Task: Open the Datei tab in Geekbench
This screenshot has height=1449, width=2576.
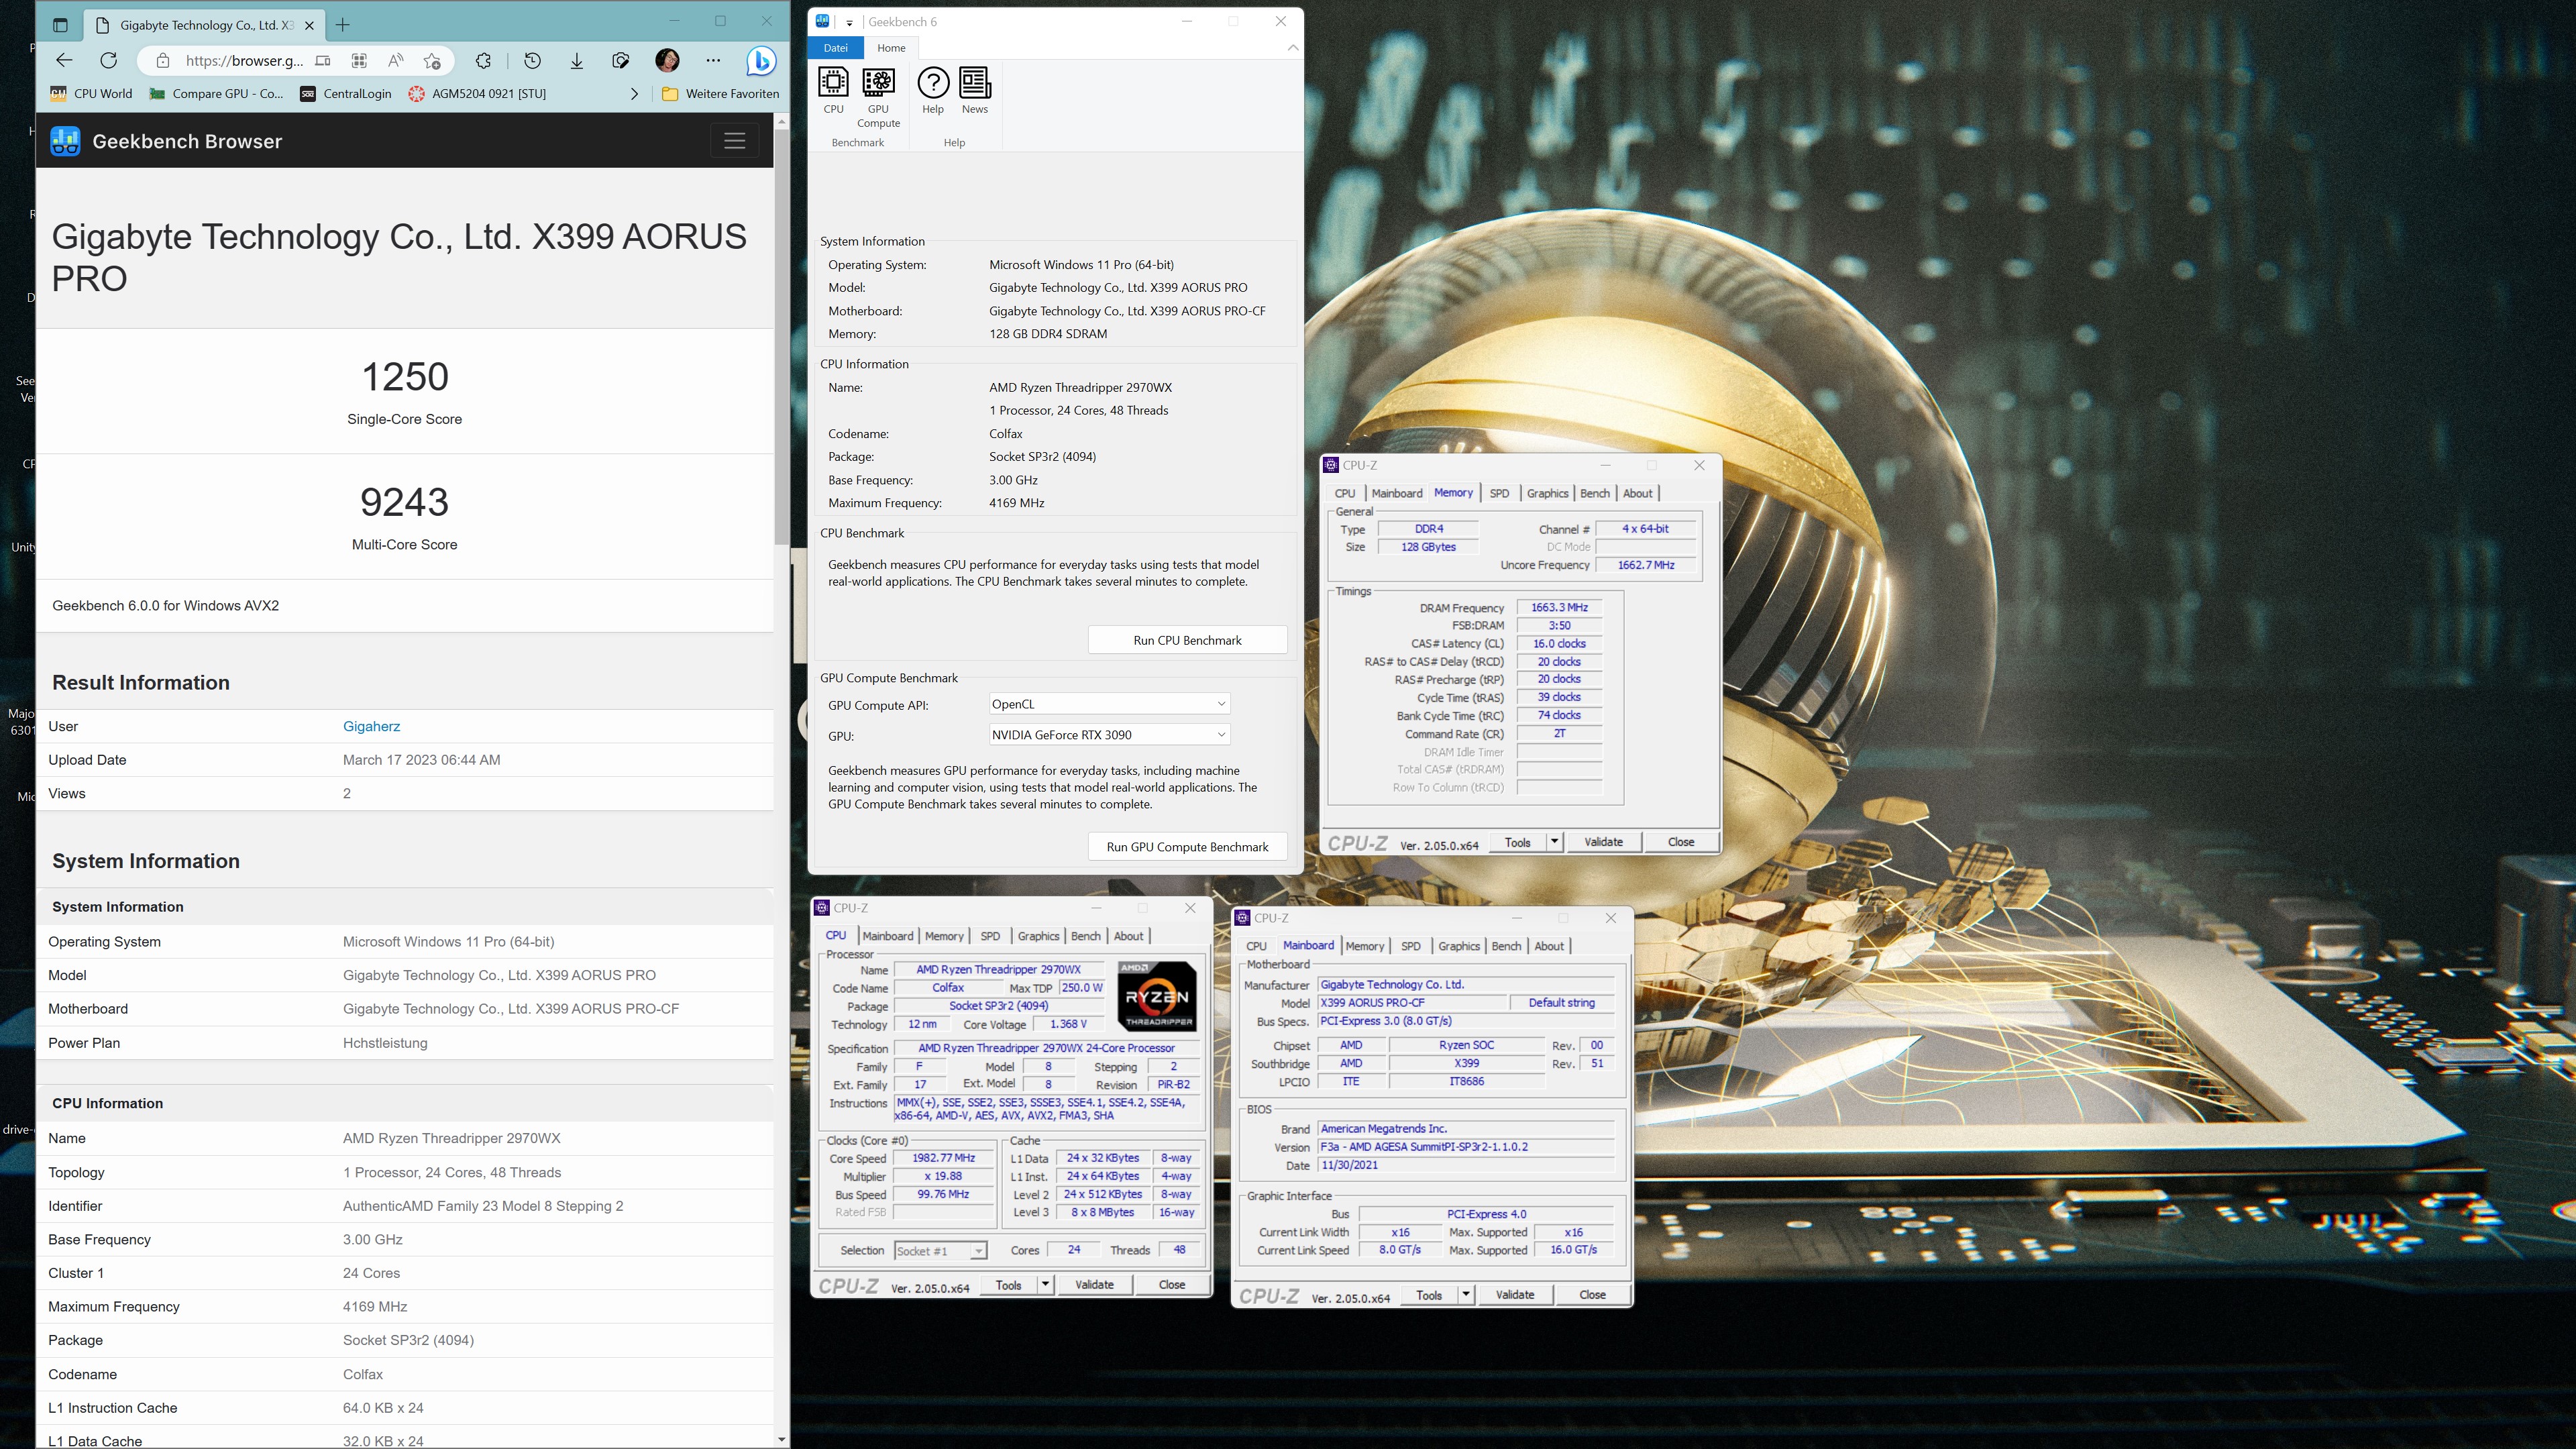Action: [x=836, y=48]
